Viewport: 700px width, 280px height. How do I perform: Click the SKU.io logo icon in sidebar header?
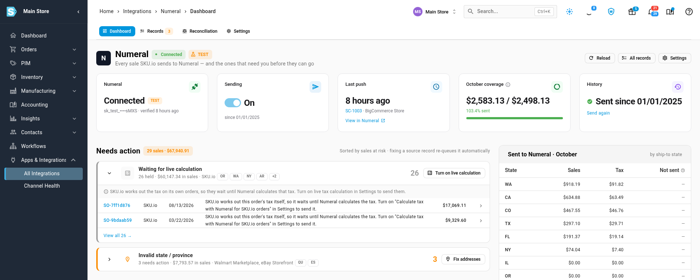12,12
